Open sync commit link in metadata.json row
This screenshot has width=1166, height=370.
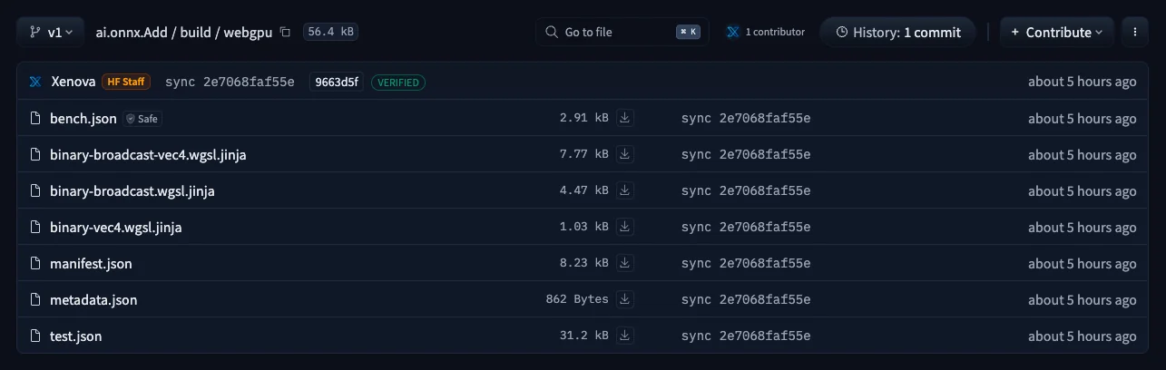point(746,300)
